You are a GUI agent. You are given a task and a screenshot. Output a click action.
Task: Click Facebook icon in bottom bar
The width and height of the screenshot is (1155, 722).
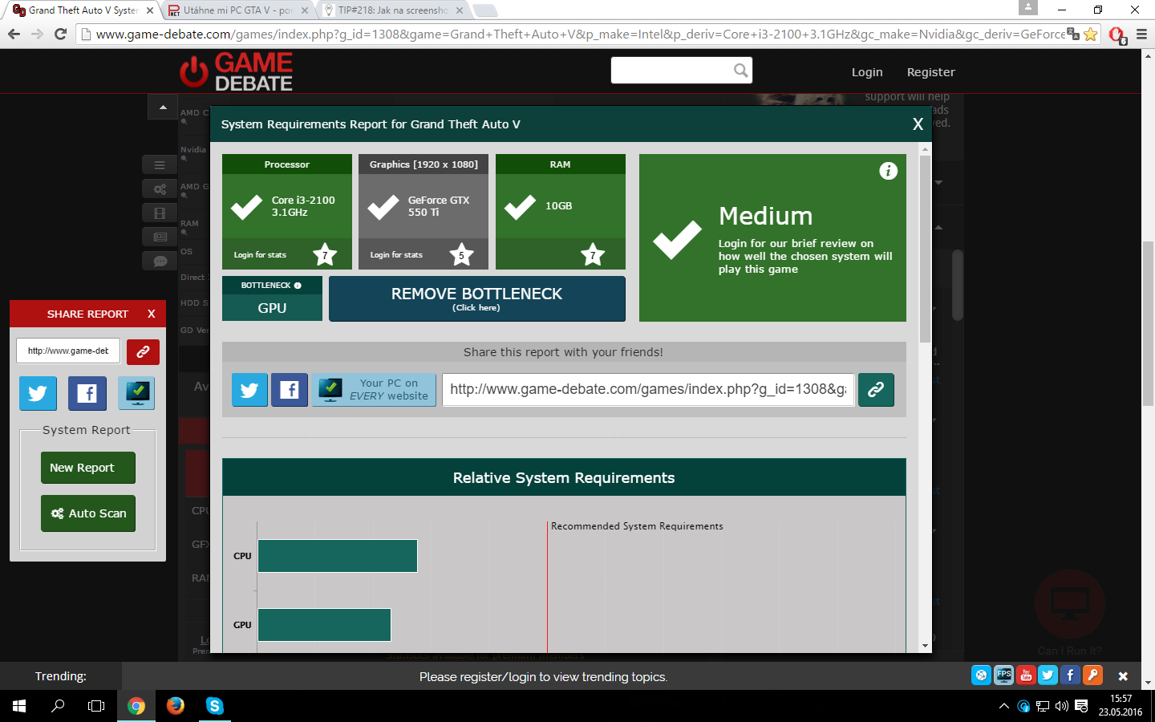pos(1070,675)
